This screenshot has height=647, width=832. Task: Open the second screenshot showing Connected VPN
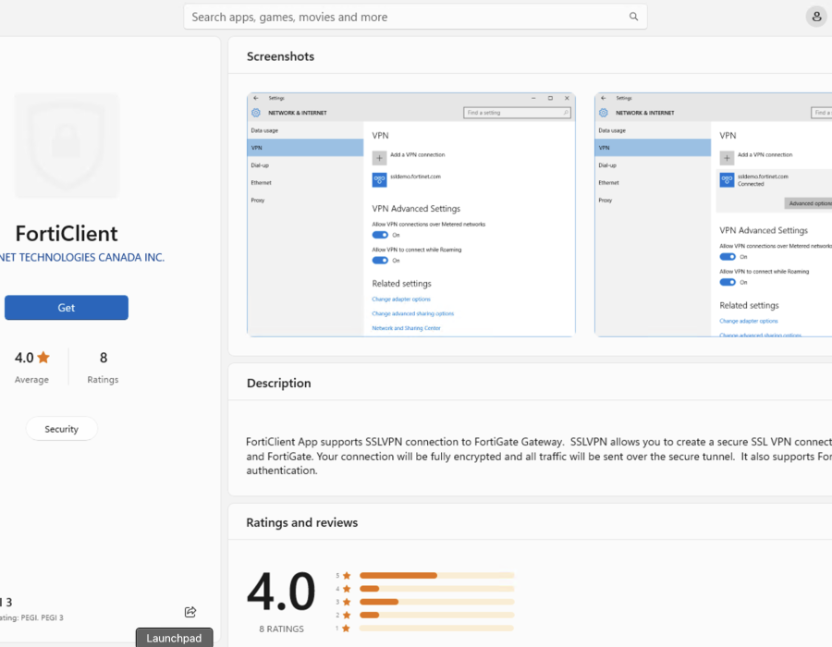pos(713,214)
